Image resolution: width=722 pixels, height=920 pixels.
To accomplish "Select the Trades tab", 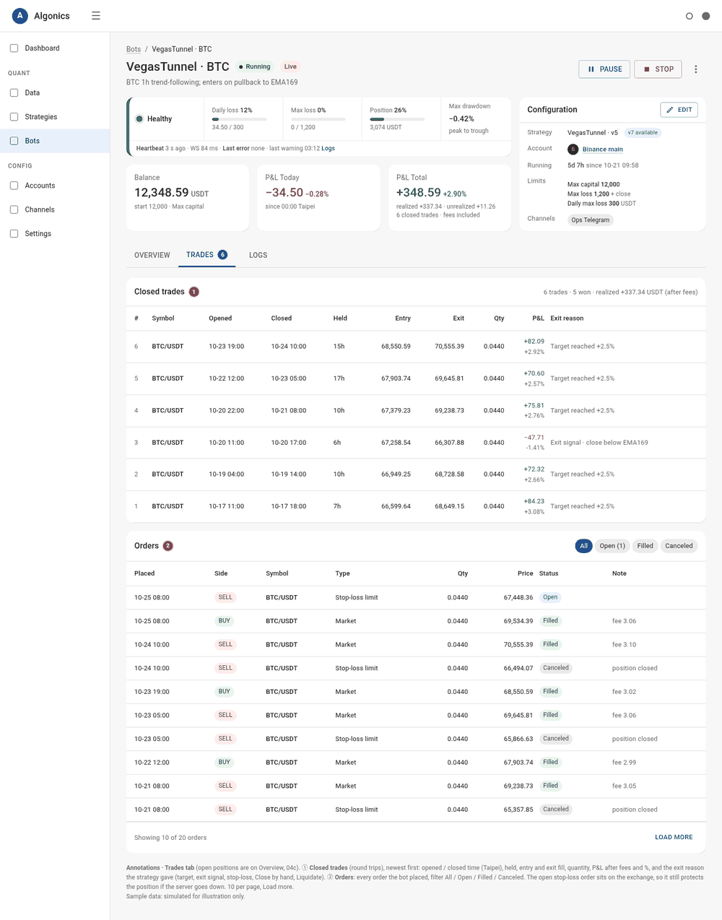I will [x=206, y=255].
